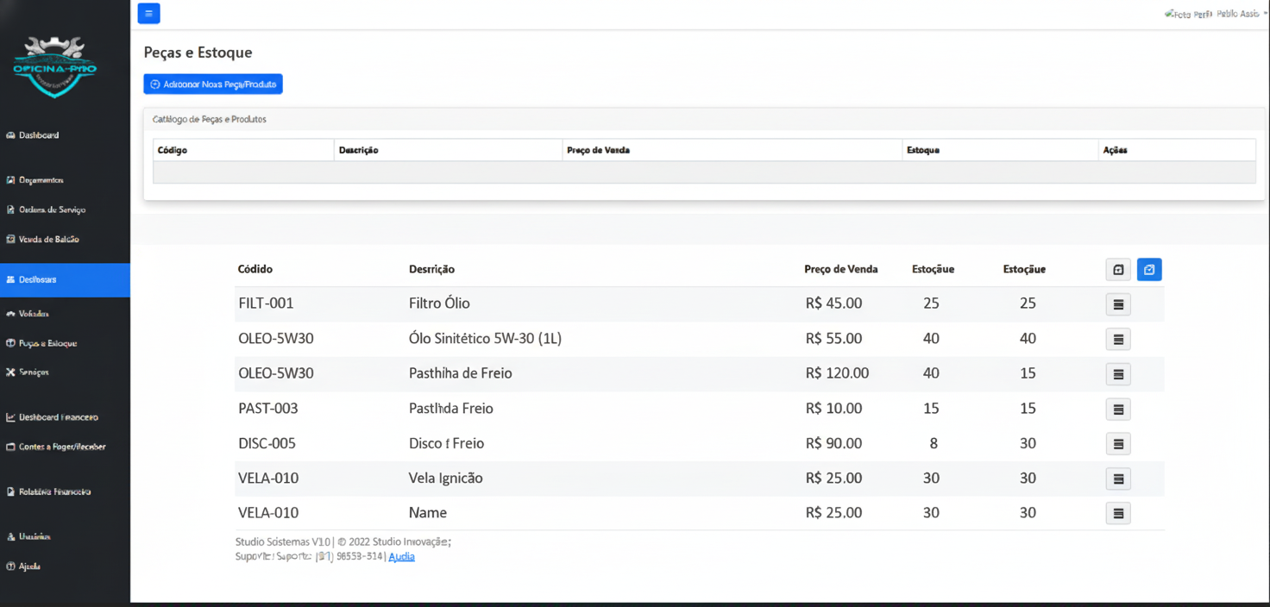Click the R$ 120.00 price
This screenshot has height=607, width=1270.
pos(837,373)
